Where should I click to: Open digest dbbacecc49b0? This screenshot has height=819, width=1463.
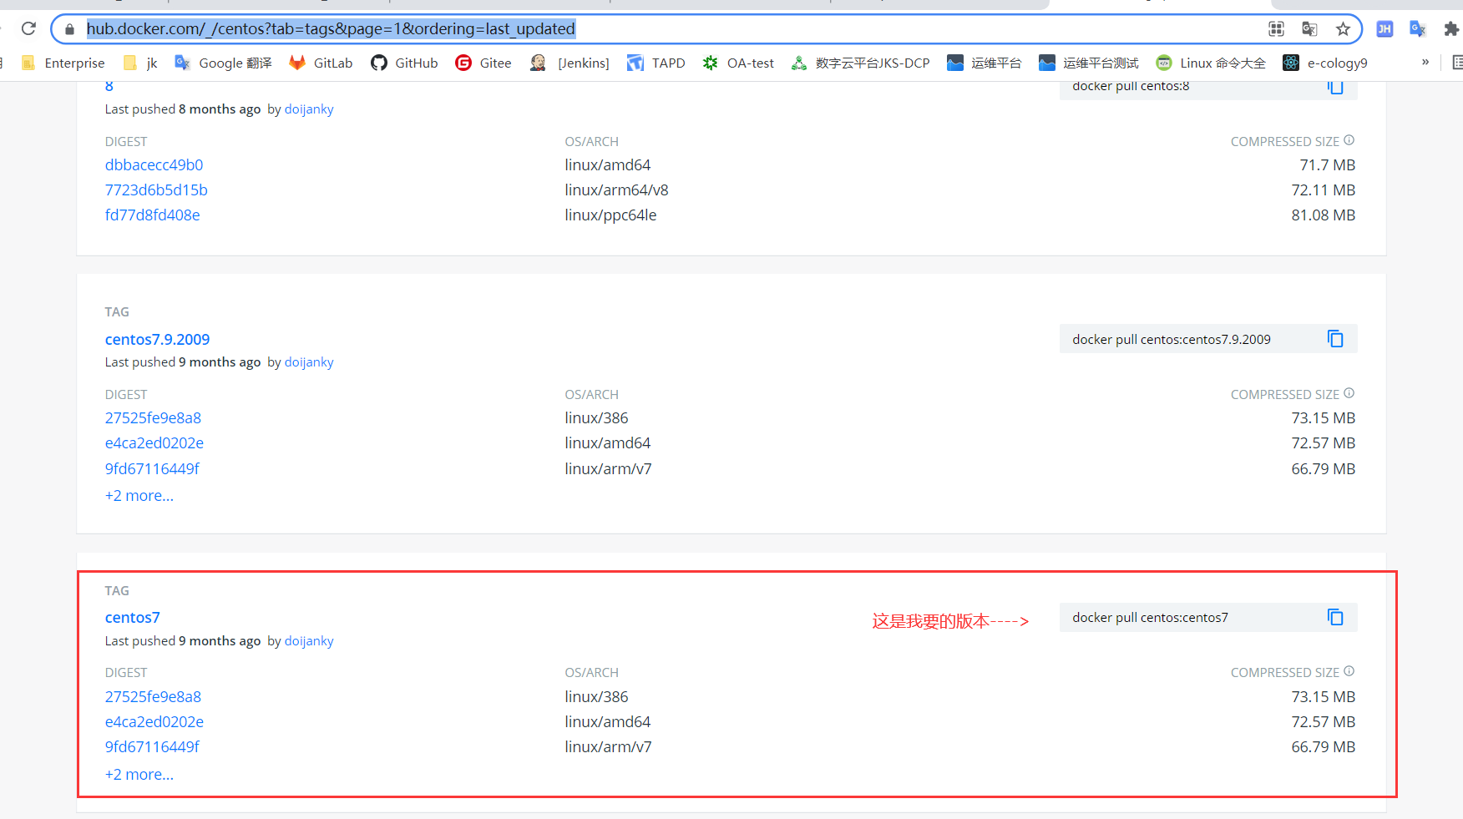tap(154, 165)
